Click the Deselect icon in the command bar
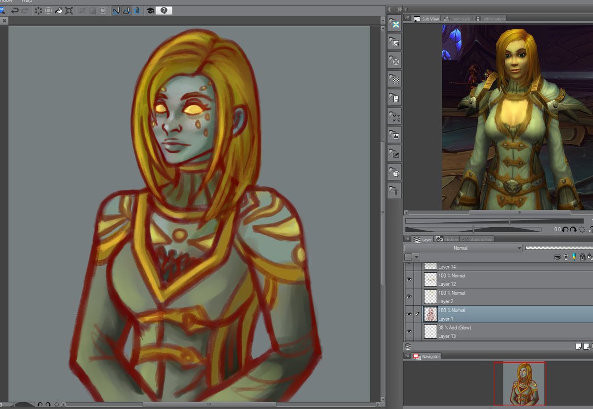593x409 pixels. (82, 10)
